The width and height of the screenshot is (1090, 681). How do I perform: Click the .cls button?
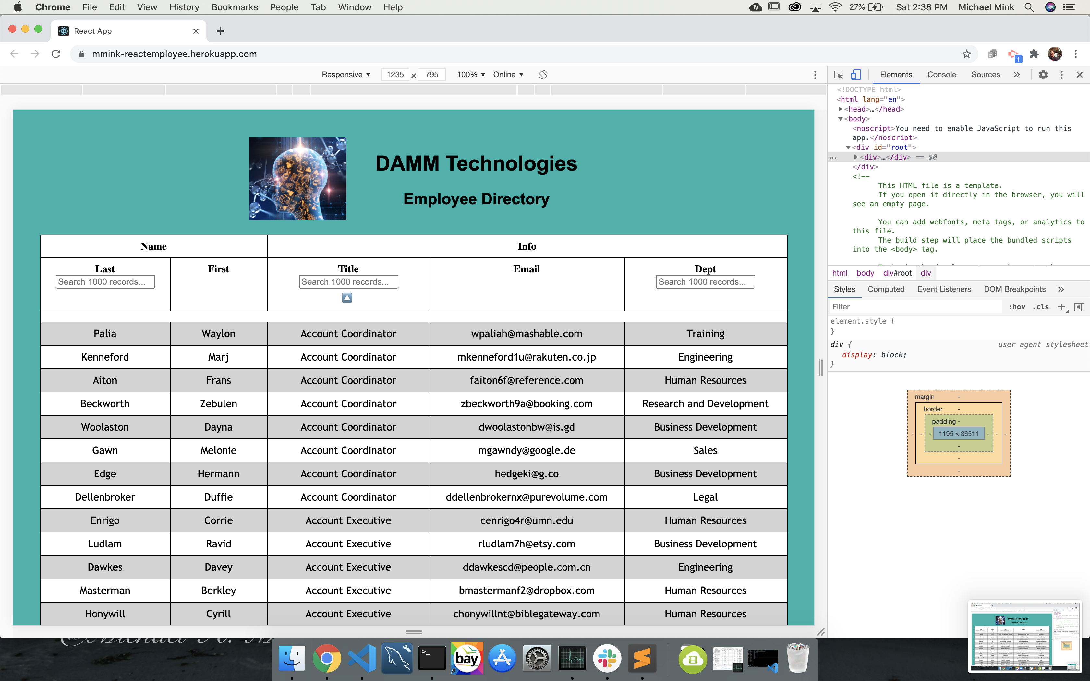[1040, 307]
